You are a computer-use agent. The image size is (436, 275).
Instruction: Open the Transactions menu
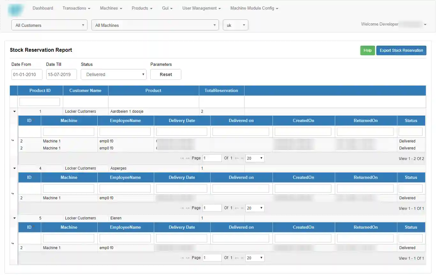click(76, 8)
